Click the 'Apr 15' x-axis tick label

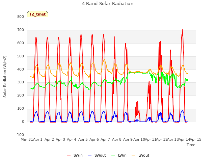pyautogui.click(x=196, y=139)
